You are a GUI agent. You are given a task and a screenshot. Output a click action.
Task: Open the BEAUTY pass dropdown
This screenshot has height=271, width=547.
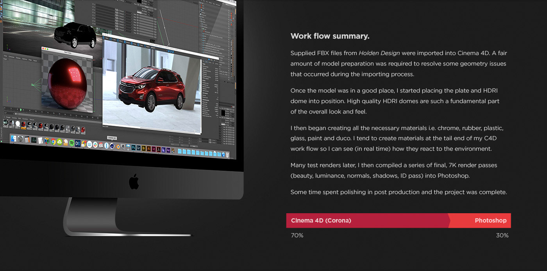click(x=159, y=48)
